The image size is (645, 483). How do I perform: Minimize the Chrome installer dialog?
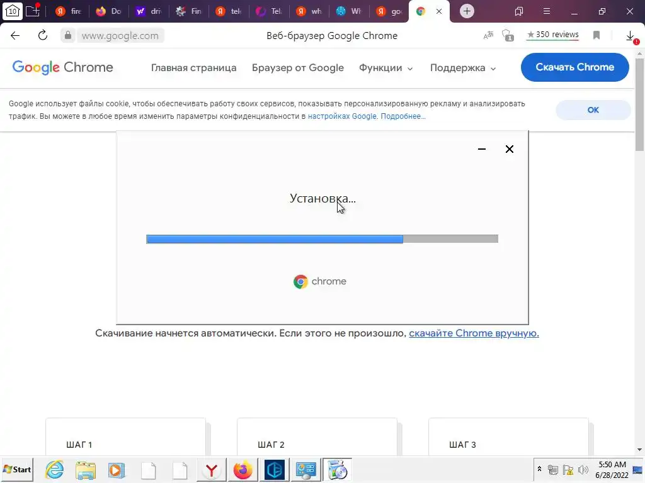[x=482, y=149]
